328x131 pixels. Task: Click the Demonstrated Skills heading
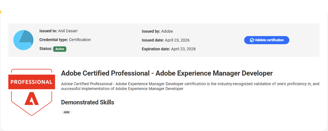pos(87,102)
